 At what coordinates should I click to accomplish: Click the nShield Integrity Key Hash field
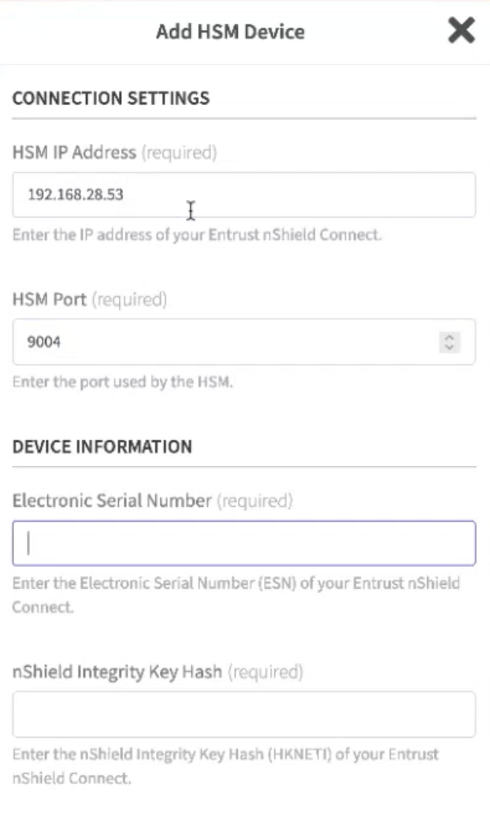point(243,714)
